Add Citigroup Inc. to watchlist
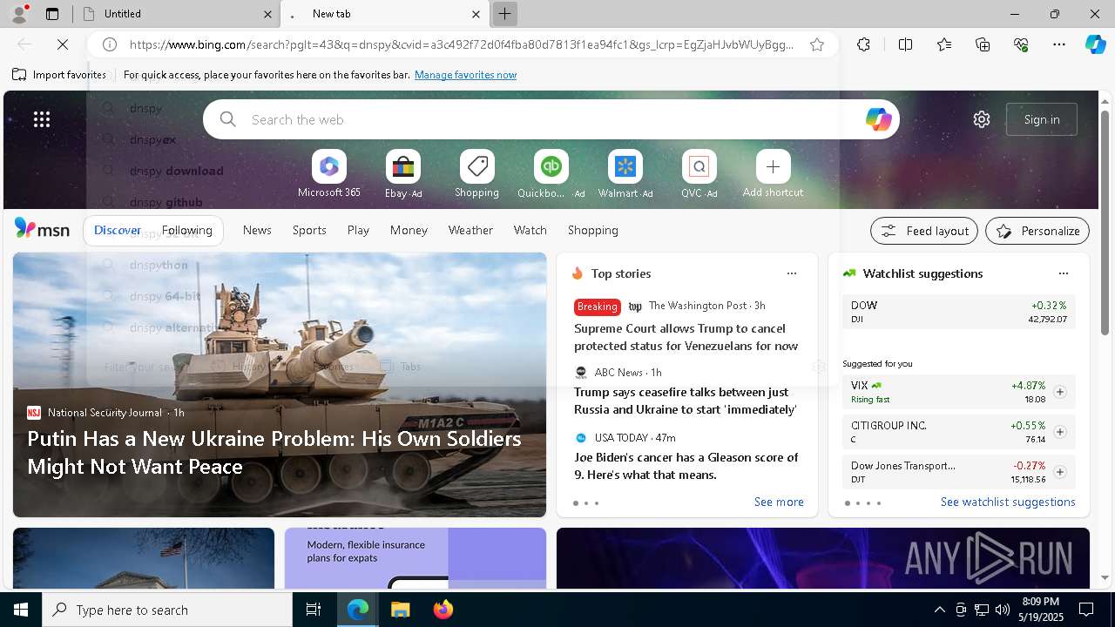1115x627 pixels. 1059,432
